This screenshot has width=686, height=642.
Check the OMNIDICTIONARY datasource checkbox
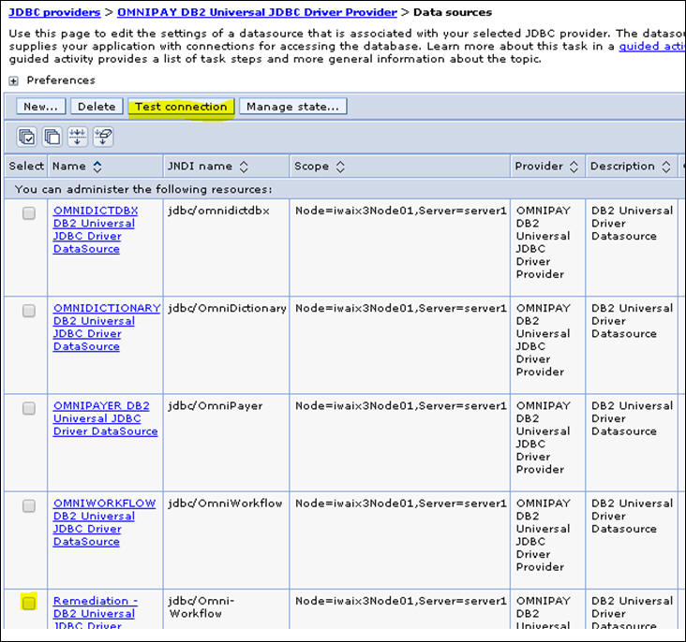click(29, 311)
